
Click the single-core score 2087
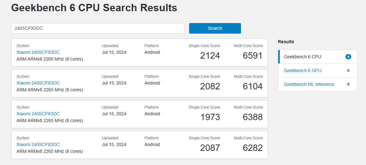(x=210, y=148)
